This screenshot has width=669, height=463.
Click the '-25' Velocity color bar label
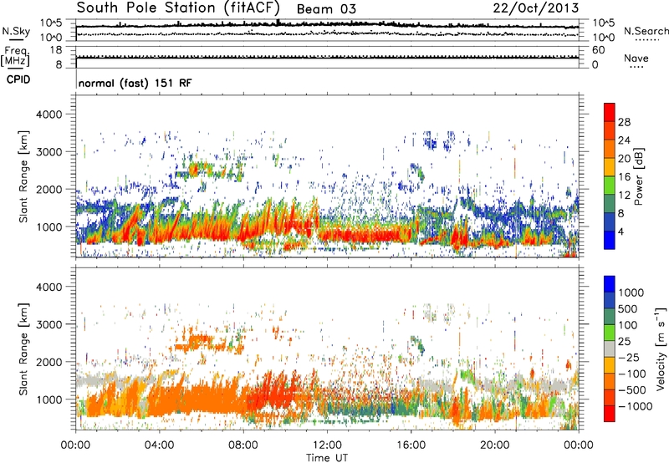click(x=628, y=357)
